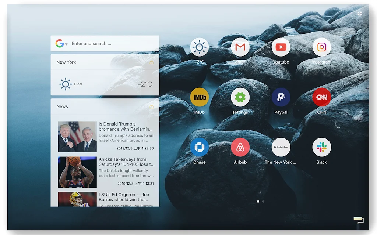Switch to the second shortcuts page dot

[263, 202]
